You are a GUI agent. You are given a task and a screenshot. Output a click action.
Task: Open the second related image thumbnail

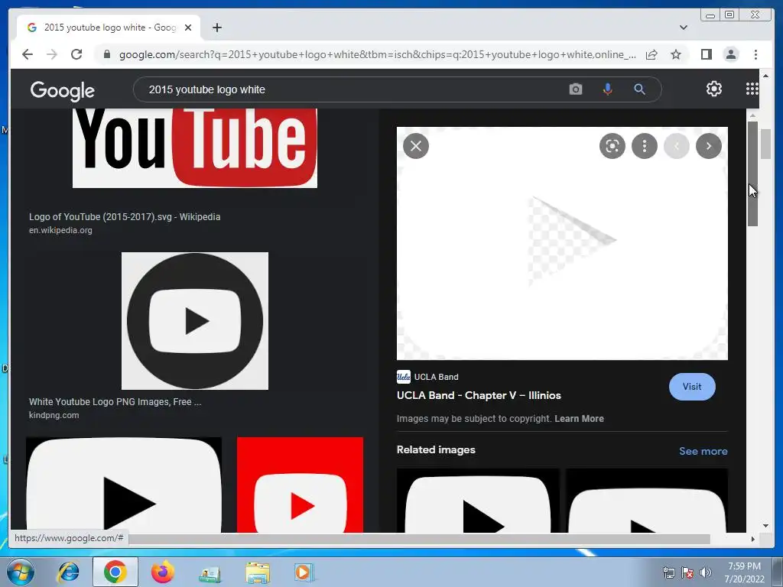pyautogui.click(x=647, y=501)
